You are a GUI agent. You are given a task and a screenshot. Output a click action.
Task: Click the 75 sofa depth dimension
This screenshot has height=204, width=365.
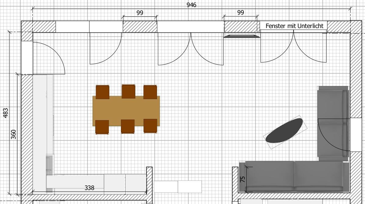243,179
